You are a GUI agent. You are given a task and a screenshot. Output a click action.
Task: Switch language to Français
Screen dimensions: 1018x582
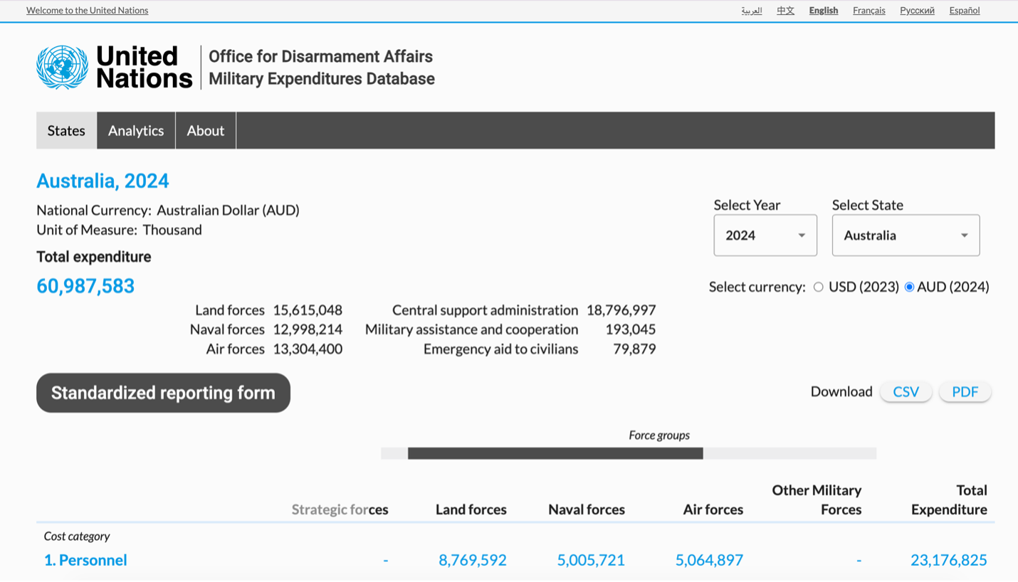pyautogui.click(x=869, y=10)
